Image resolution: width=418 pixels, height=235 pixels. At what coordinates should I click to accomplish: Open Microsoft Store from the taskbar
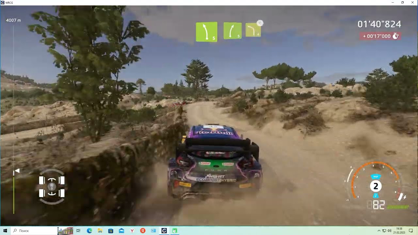coord(111,230)
